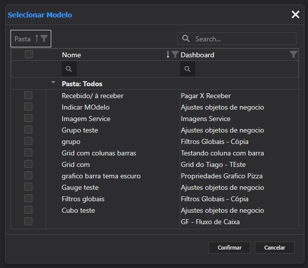
Task: Click the sort arrow on Pasta chip
Action: click(x=36, y=38)
